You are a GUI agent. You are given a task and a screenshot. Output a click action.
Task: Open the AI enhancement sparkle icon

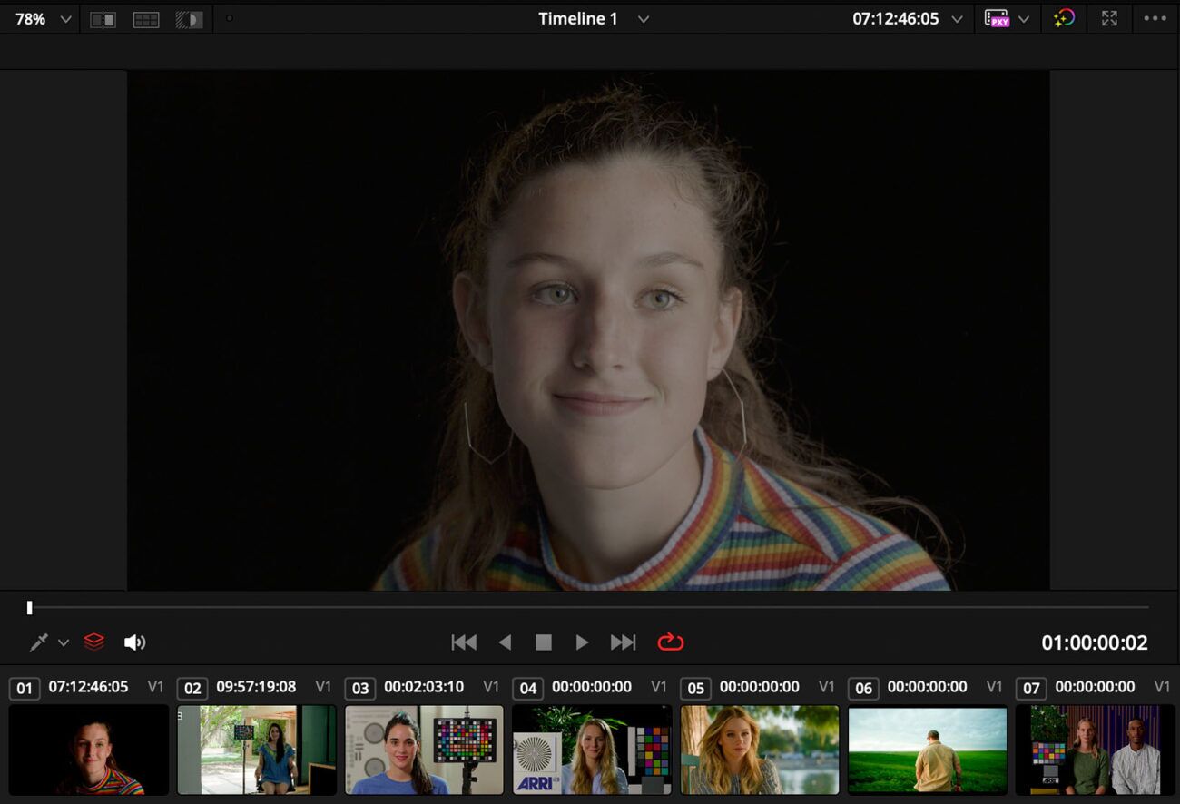1064,18
